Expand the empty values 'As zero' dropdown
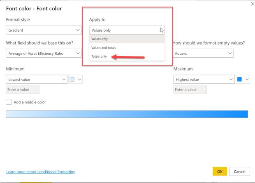Image resolution: width=255 pixels, height=183 pixels. (x=203, y=53)
